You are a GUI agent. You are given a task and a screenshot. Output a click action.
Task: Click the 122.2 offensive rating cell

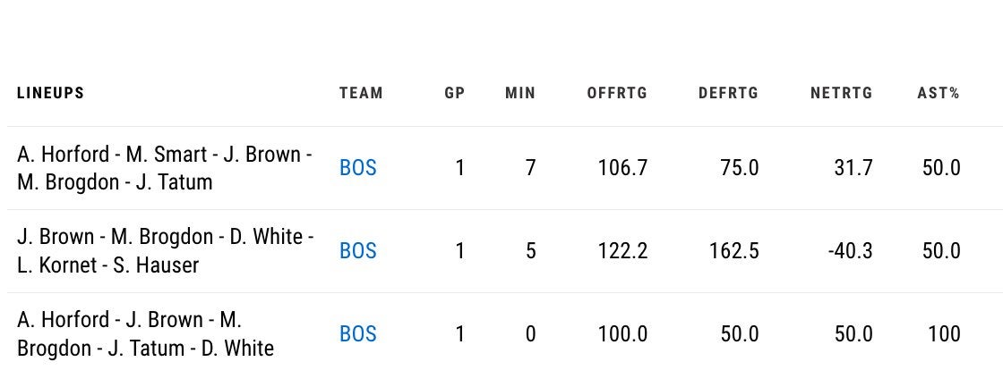(622, 251)
